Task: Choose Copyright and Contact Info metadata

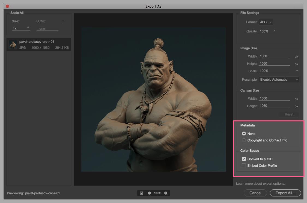Action: pos(244,140)
